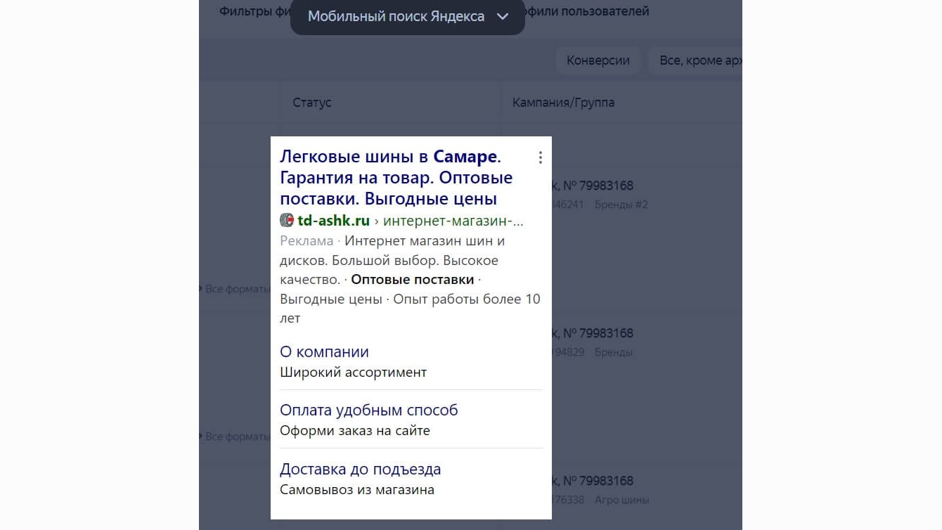This screenshot has height=530, width=942.
Task: Click the "Кампания/Группа" column header
Action: 563,103
